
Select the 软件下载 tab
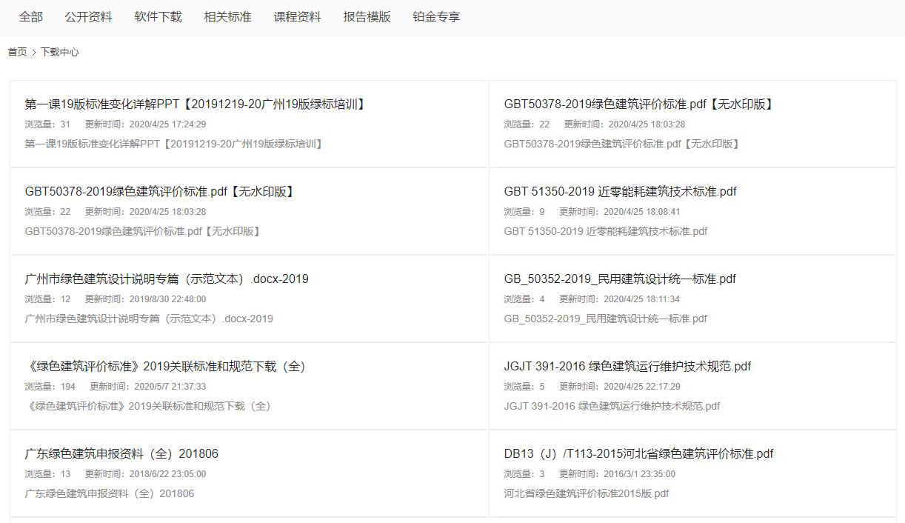[158, 16]
